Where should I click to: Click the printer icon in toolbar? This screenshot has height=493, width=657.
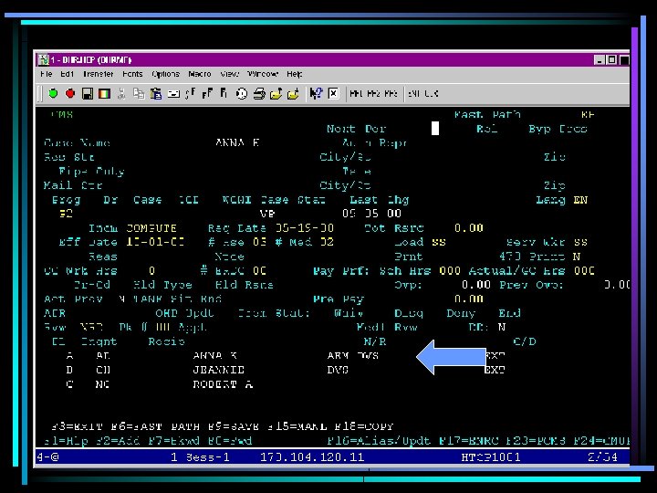pyautogui.click(x=259, y=93)
